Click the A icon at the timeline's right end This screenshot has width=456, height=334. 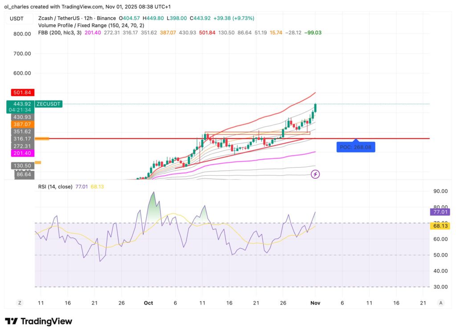coord(440,302)
